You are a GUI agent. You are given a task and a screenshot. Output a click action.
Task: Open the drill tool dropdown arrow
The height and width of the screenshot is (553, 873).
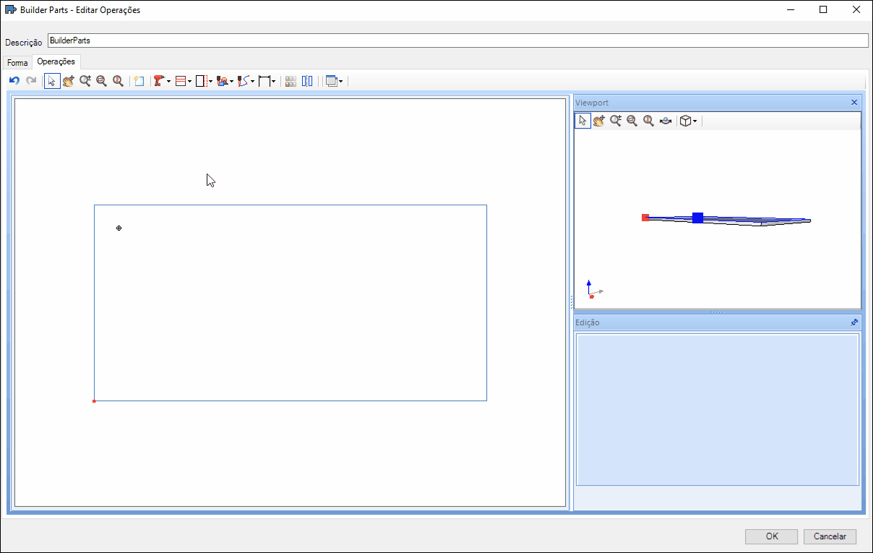(168, 82)
